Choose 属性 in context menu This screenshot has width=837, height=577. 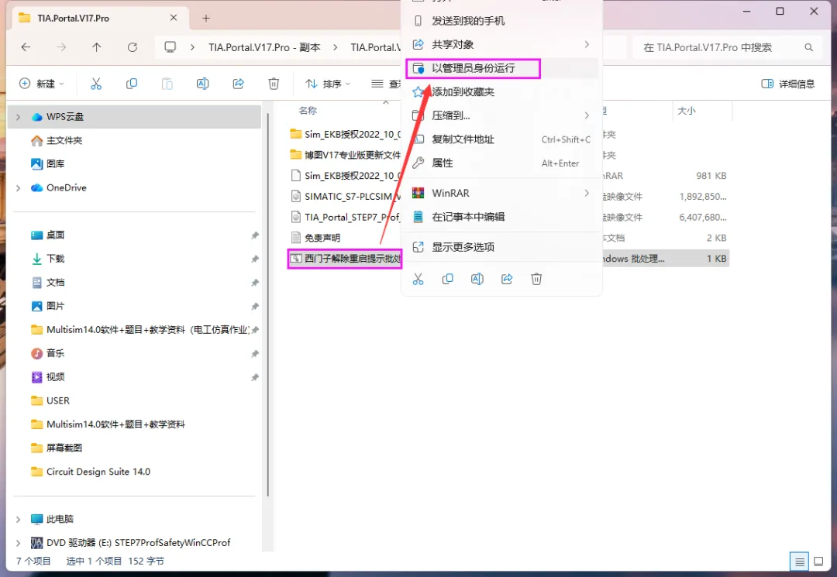coord(501,163)
